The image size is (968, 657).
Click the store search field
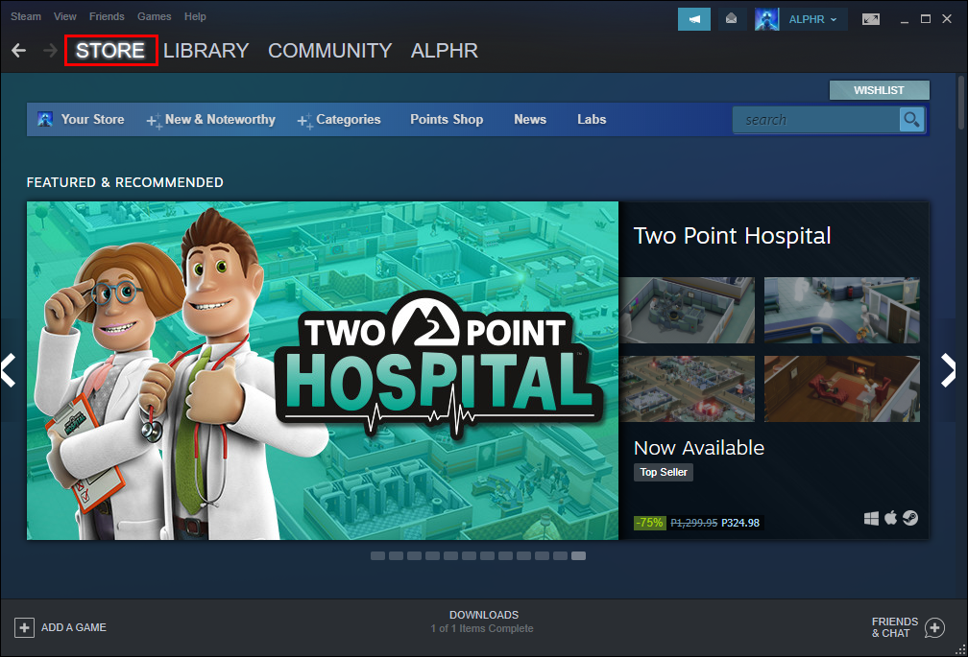click(816, 120)
